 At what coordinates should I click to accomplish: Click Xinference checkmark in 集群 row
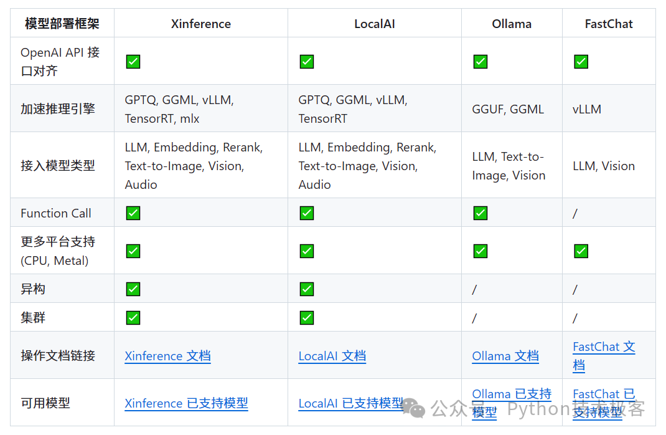[133, 318]
